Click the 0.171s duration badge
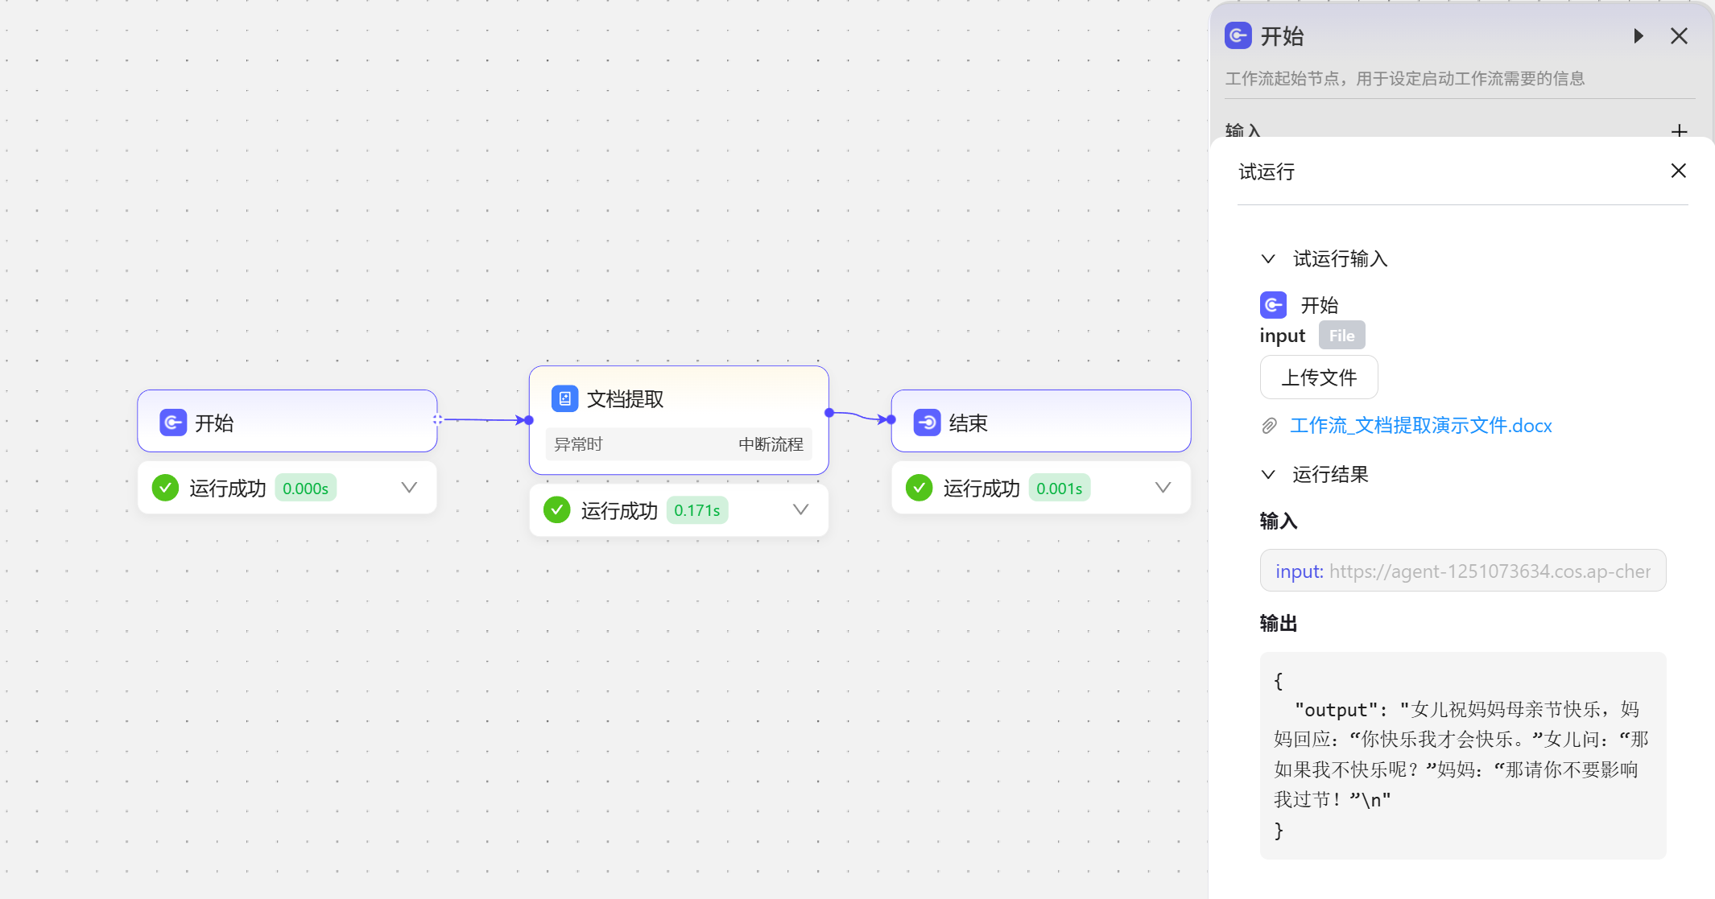This screenshot has height=899, width=1715. pyautogui.click(x=696, y=510)
